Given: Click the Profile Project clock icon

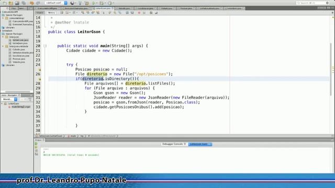Looking at the screenshot, I should [x=110, y=3].
